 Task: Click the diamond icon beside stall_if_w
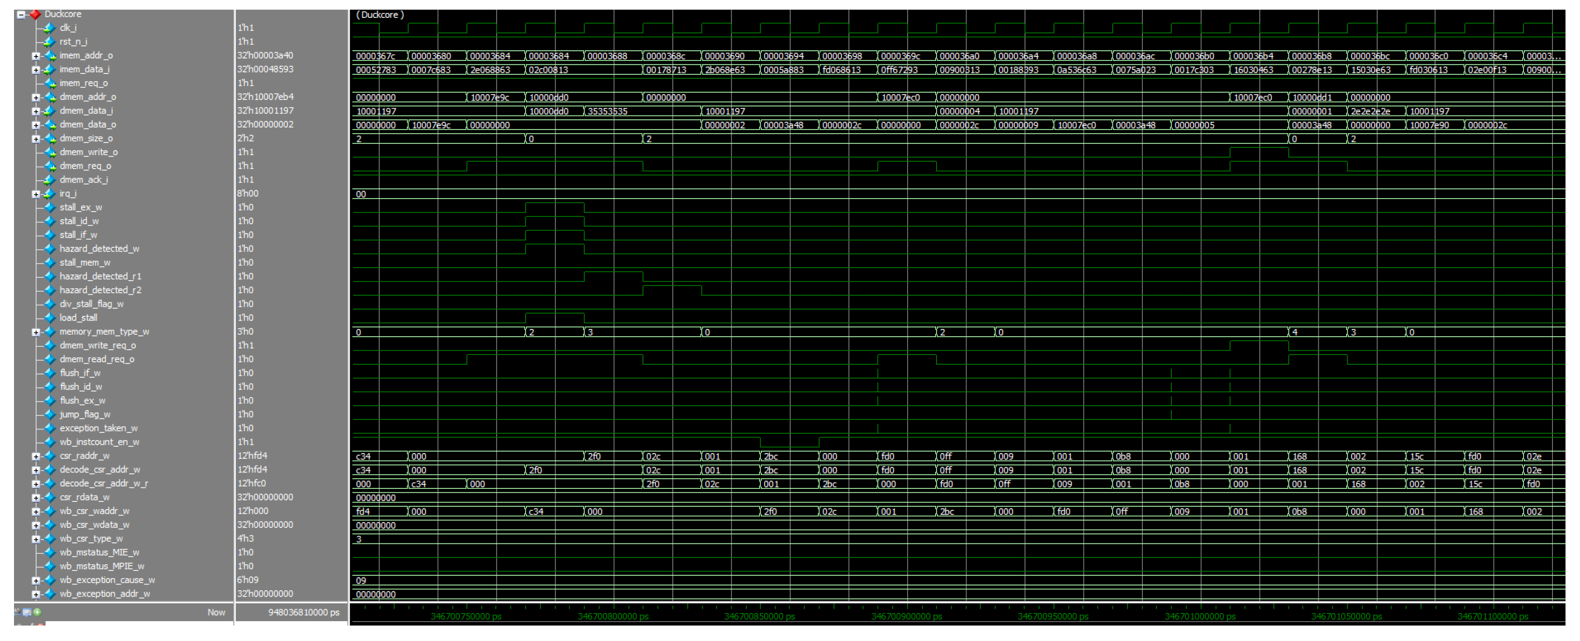50,235
